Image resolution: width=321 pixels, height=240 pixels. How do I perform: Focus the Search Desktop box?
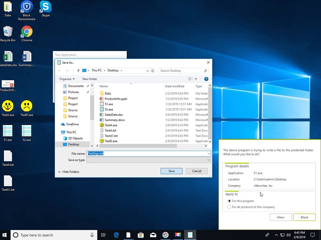click(181, 71)
